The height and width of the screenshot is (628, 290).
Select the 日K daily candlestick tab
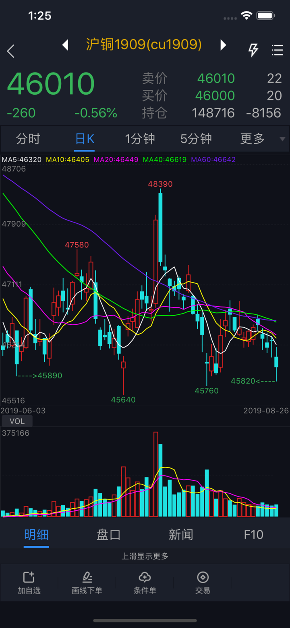85,139
